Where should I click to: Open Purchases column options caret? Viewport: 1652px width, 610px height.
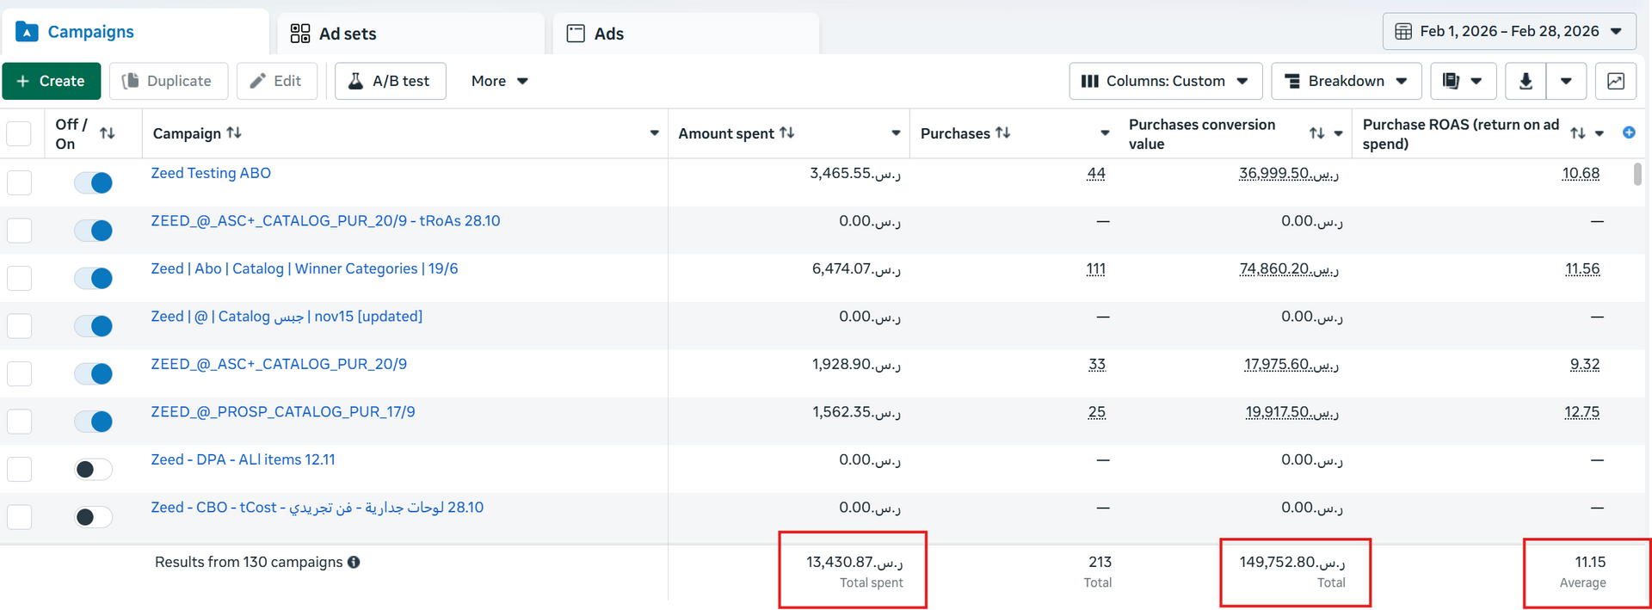click(x=1105, y=133)
